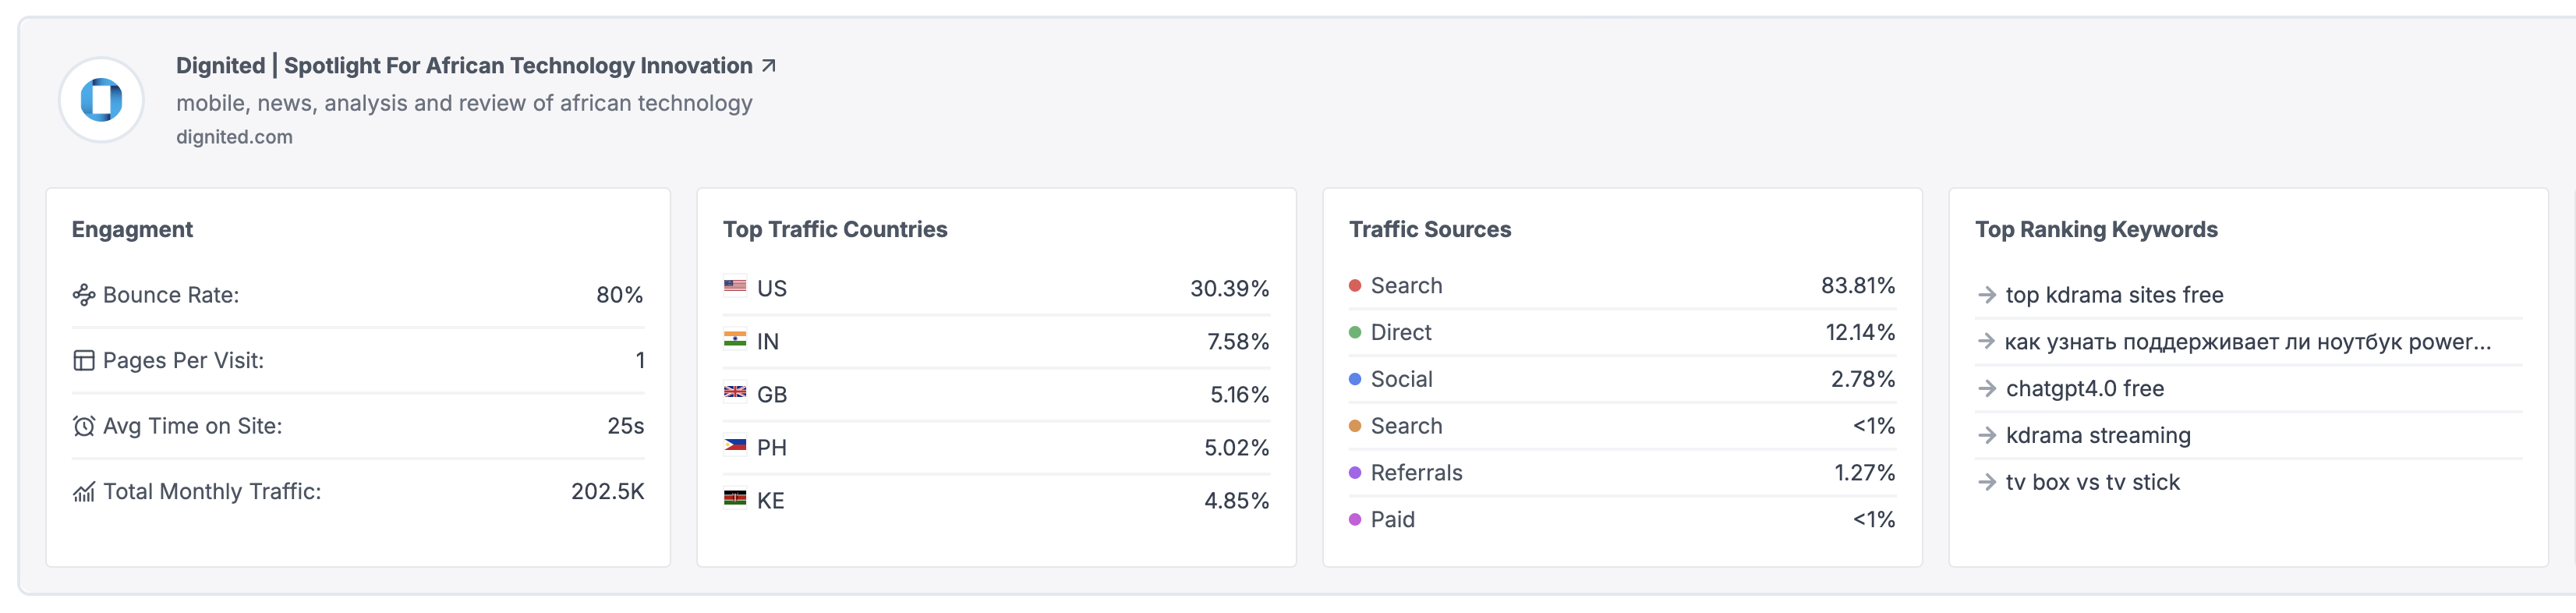This screenshot has height=613, width=2576.
Task: Click the Top Traffic Countries heading
Action: click(x=835, y=230)
